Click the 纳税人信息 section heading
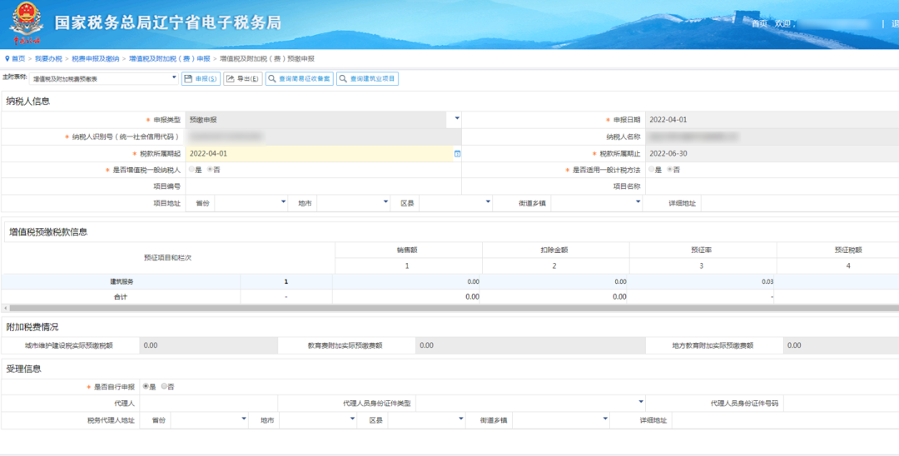This screenshot has height=456, width=899. point(28,101)
